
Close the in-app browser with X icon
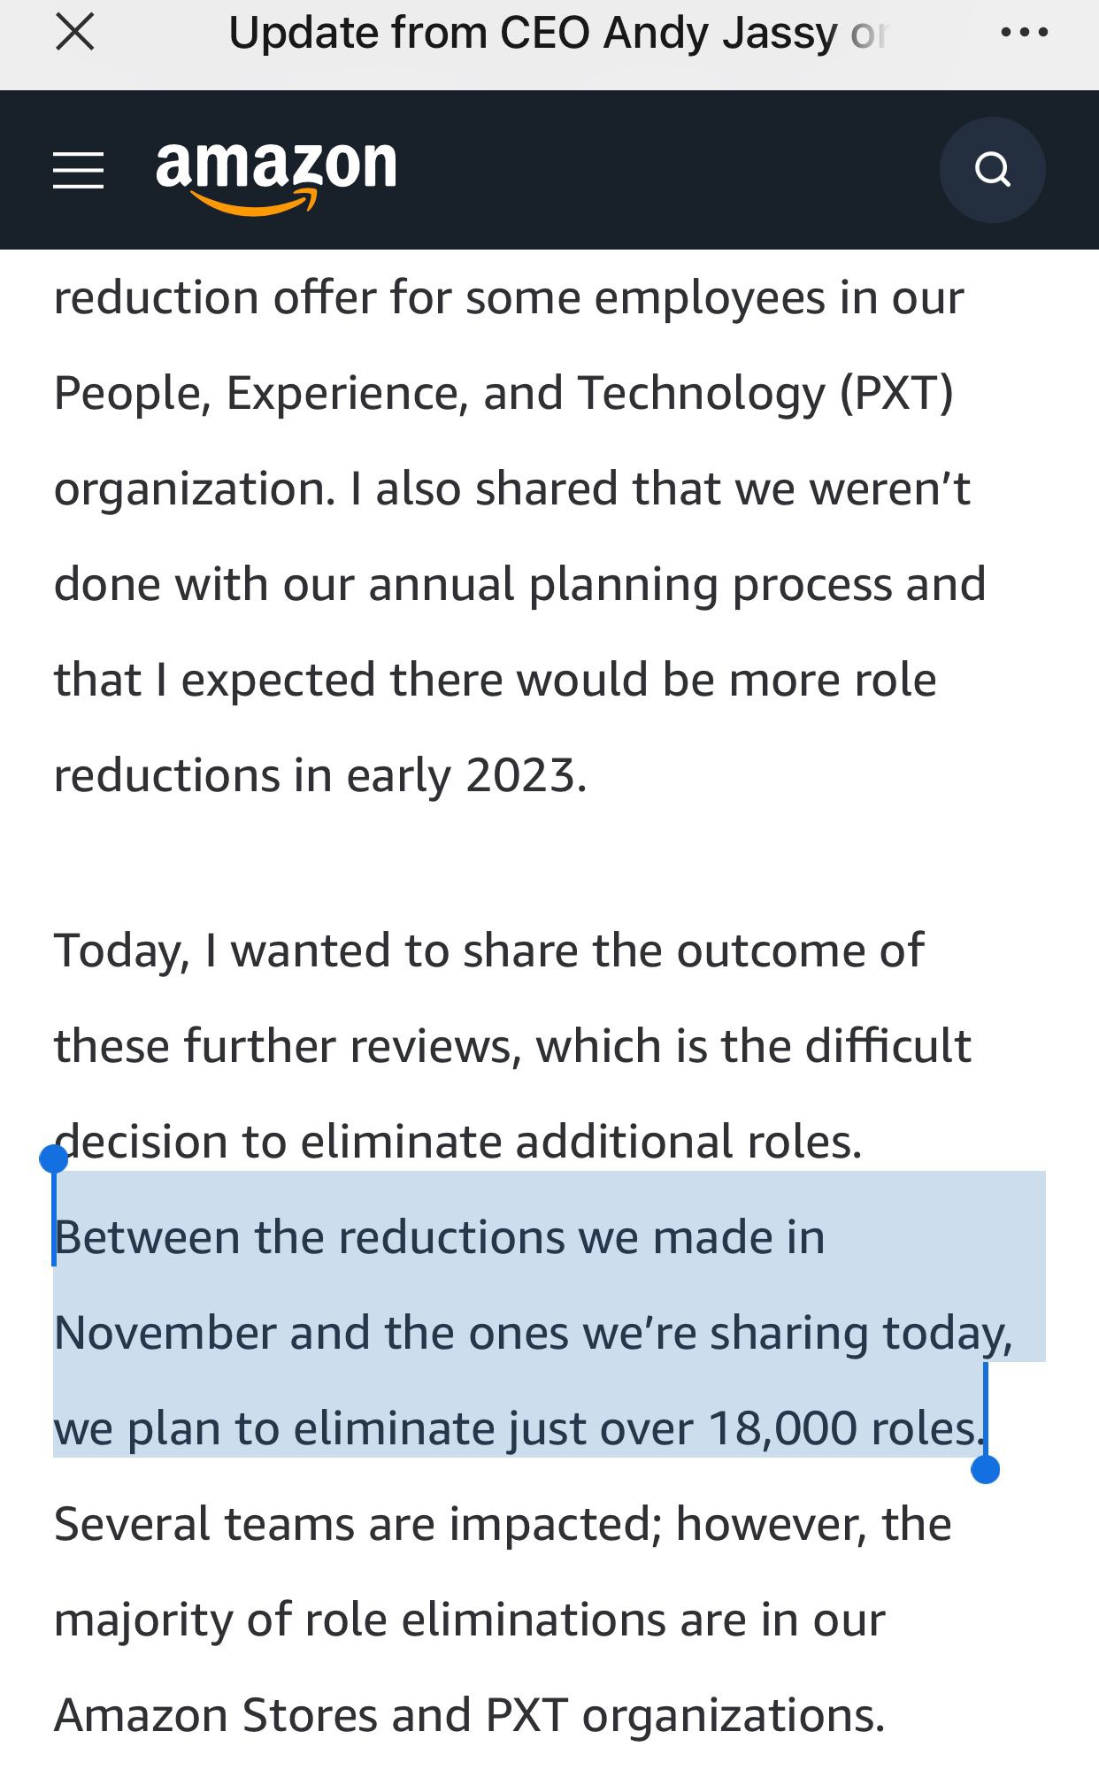(x=74, y=34)
